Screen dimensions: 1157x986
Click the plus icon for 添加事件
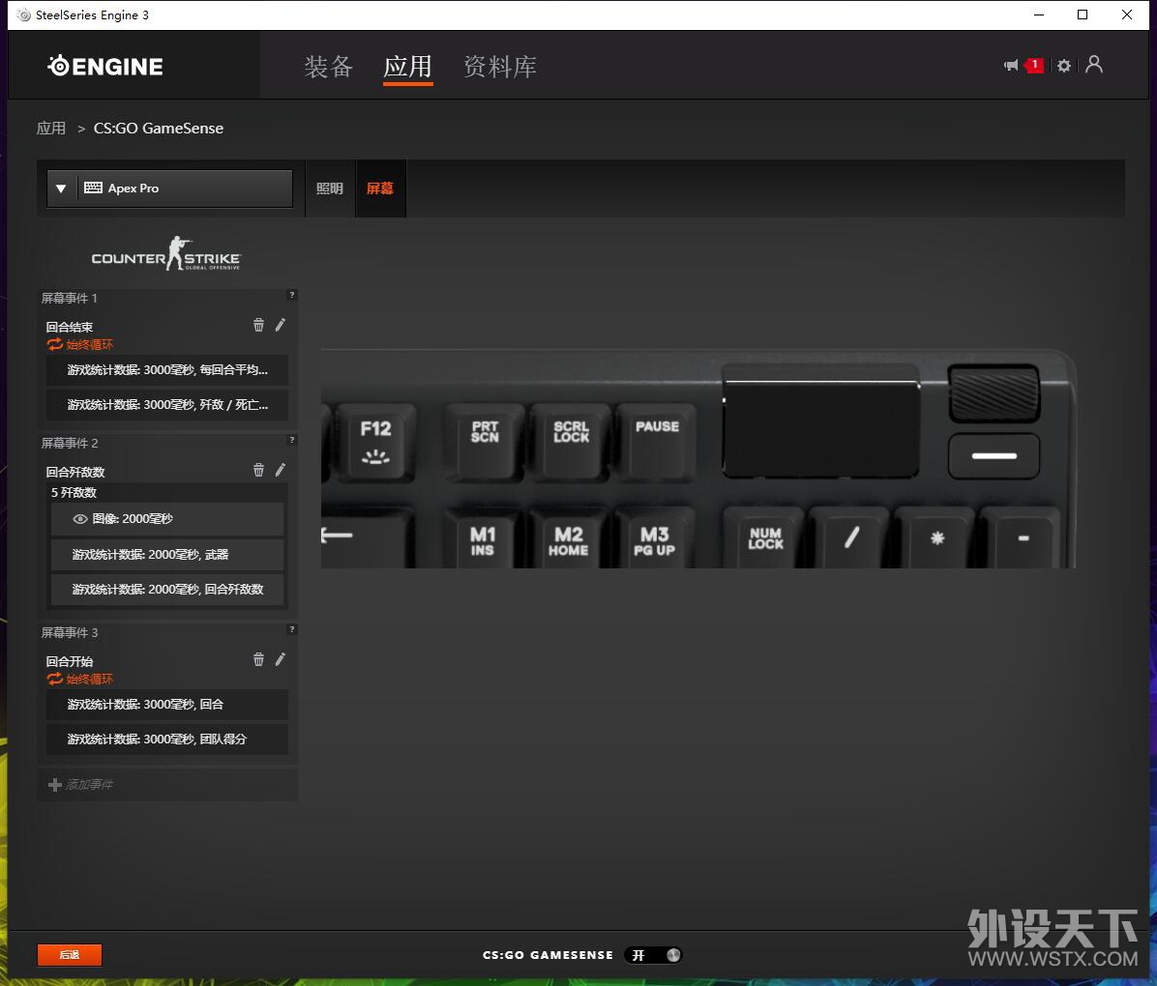click(x=54, y=785)
